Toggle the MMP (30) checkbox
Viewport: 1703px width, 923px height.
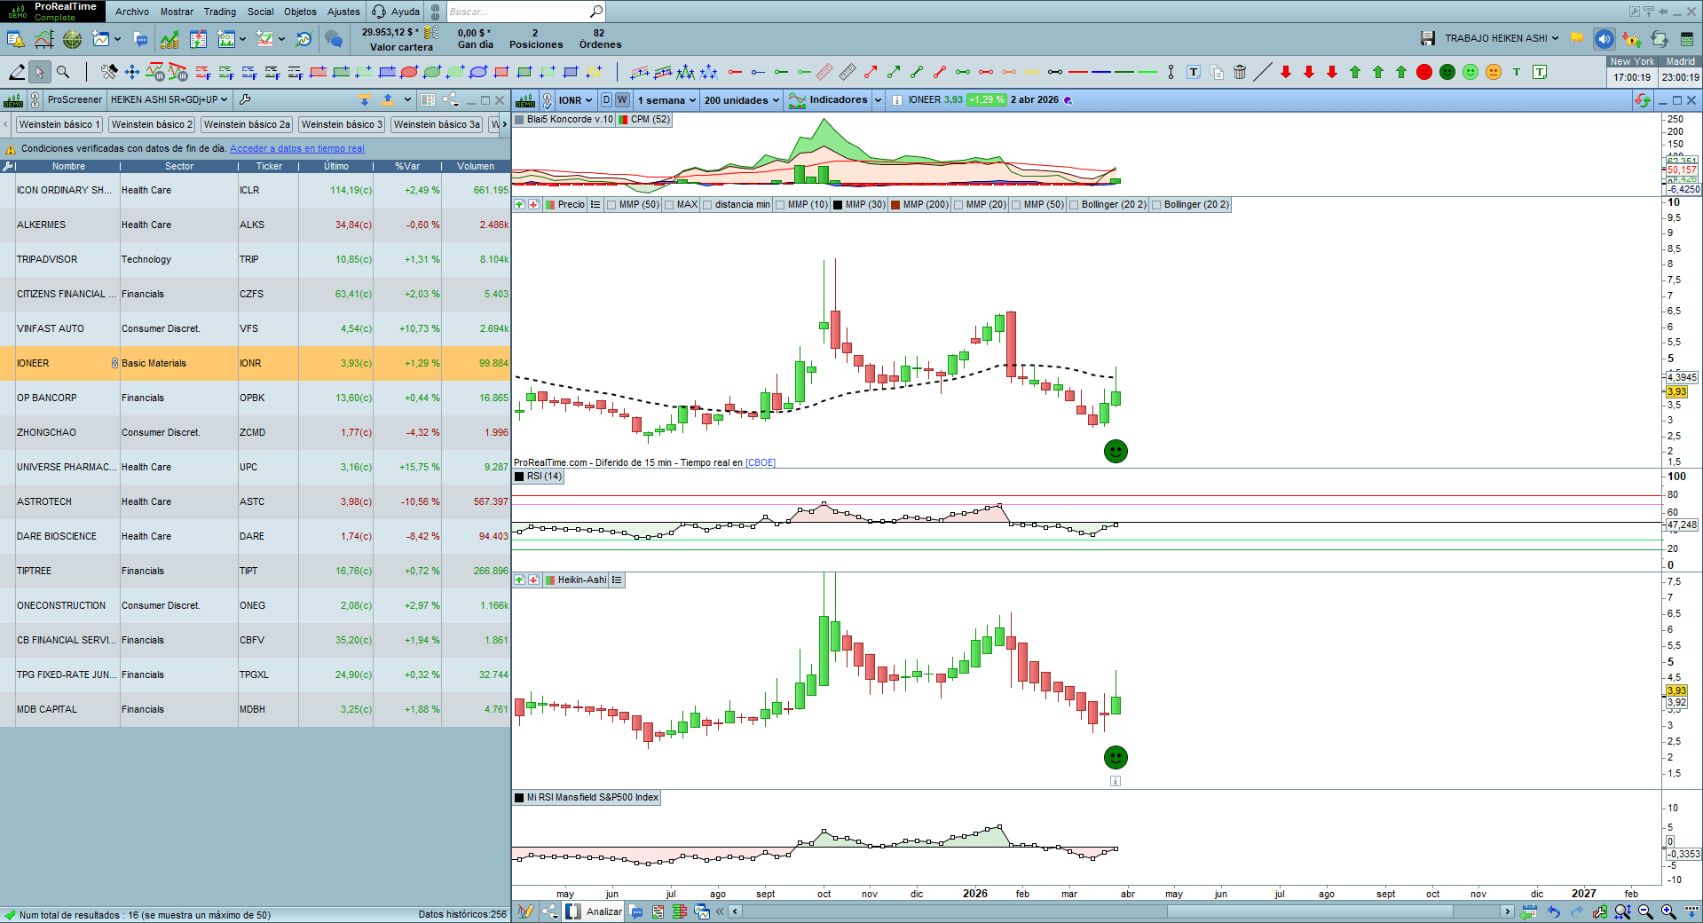click(838, 205)
